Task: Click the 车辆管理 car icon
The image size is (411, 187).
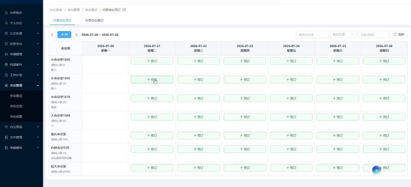Action: pyautogui.click(x=6, y=54)
